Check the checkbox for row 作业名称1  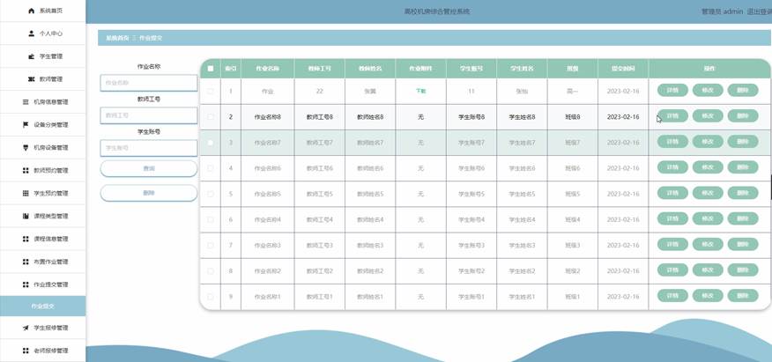coord(211,297)
